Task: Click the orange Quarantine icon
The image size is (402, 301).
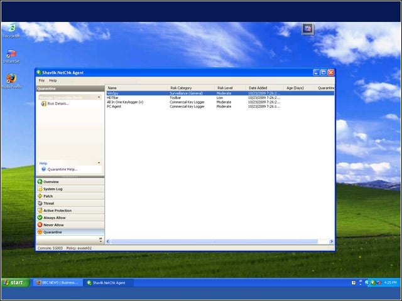Action: 40,232
